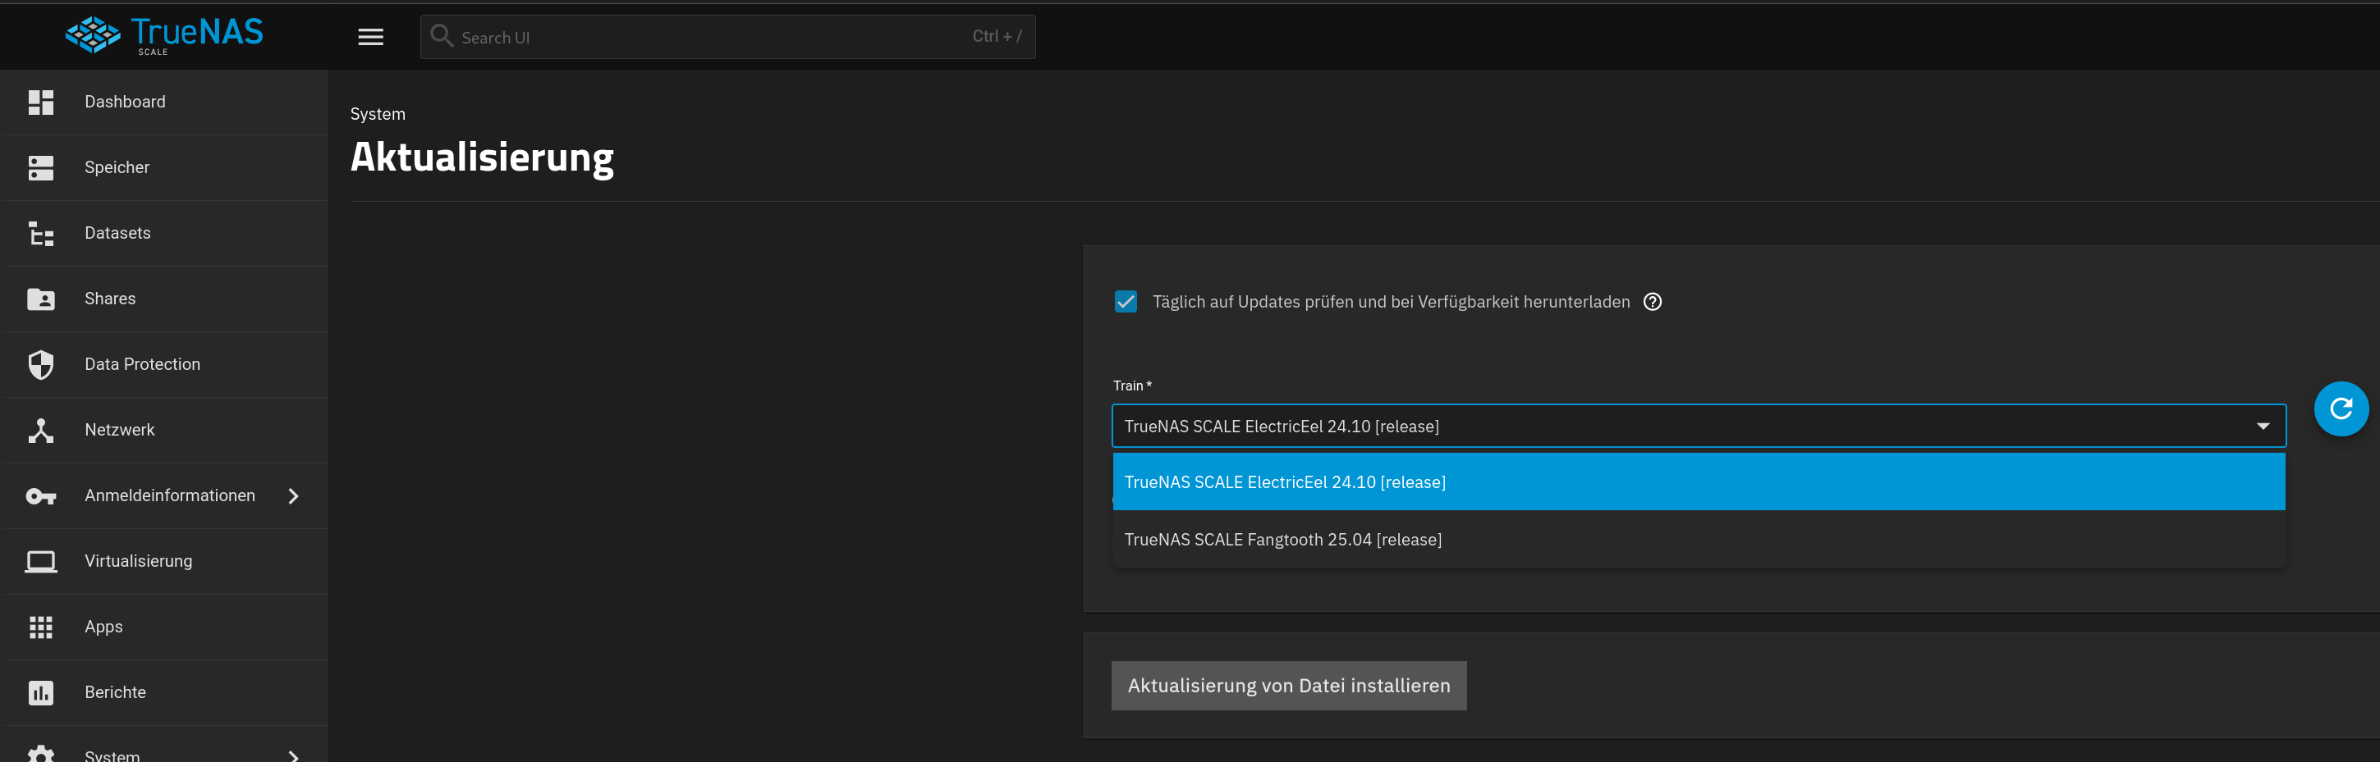Click the Train dropdown arrow

(x=2263, y=426)
